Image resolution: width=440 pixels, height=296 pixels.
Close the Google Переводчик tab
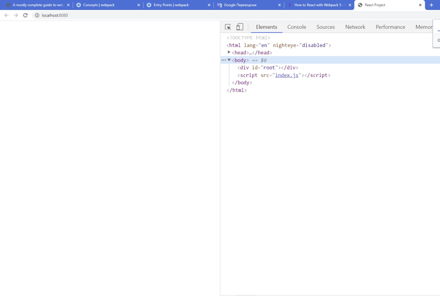click(x=279, y=5)
